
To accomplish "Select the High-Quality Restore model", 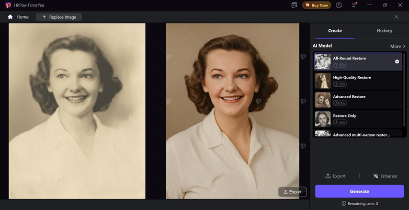I will 358,81.
